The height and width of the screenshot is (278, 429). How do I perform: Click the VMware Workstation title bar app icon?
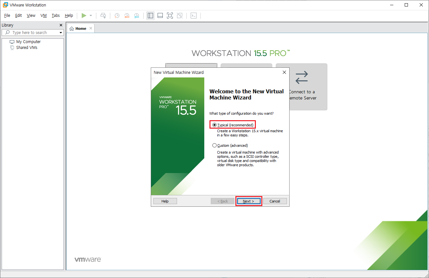6,5
